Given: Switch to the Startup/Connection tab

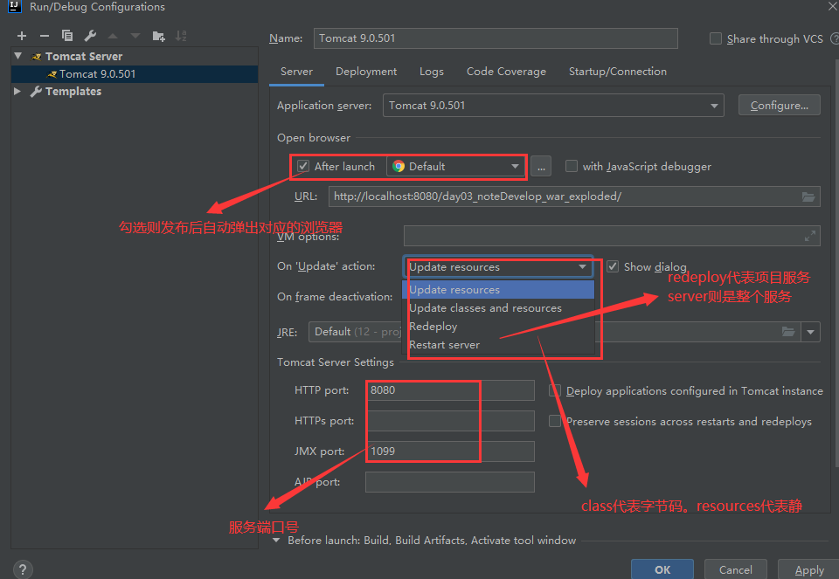Looking at the screenshot, I should point(618,72).
